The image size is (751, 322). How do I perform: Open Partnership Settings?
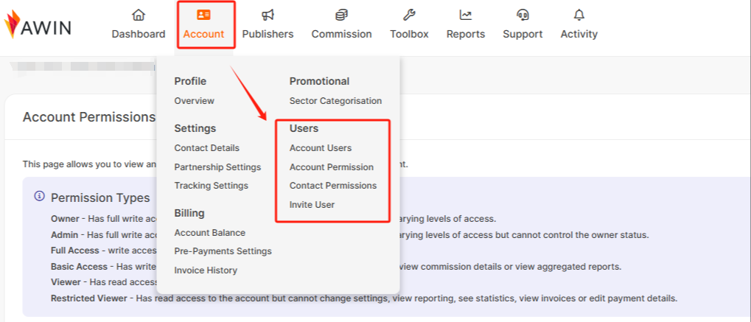[x=217, y=167]
